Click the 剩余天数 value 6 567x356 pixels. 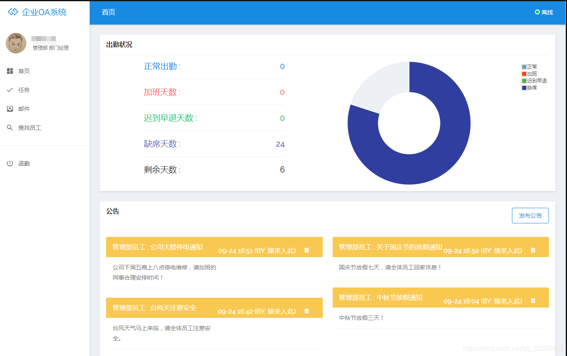[282, 170]
